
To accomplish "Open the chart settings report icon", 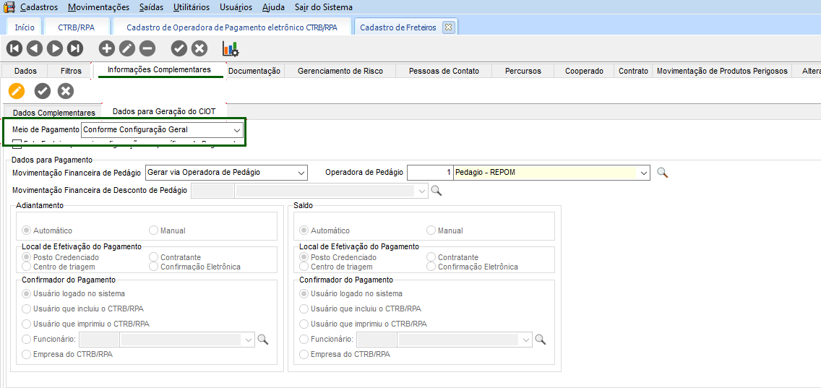I will tap(231, 48).
